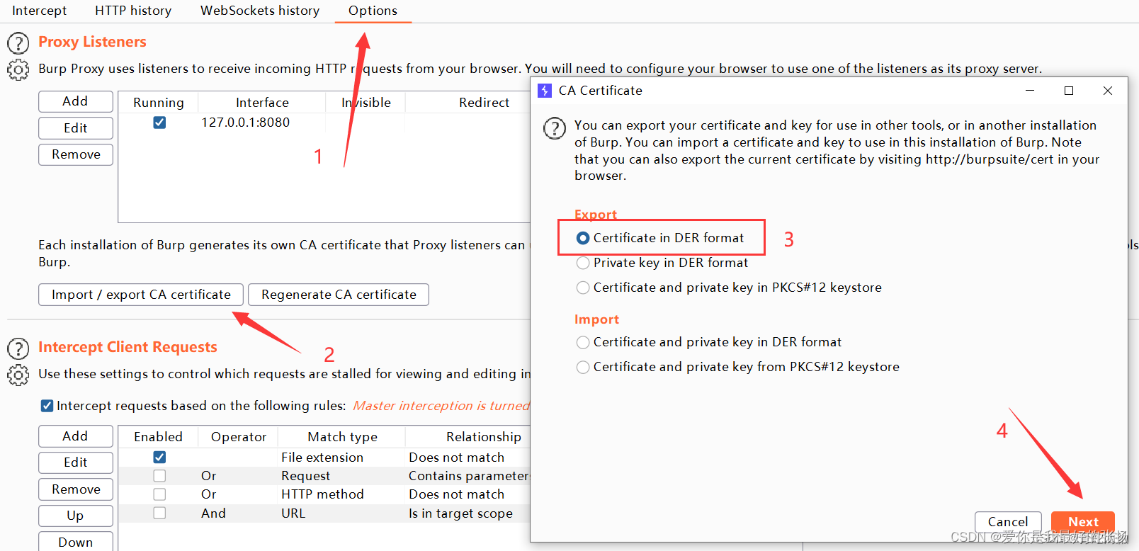Open the WebSockets history tab

tap(260, 11)
